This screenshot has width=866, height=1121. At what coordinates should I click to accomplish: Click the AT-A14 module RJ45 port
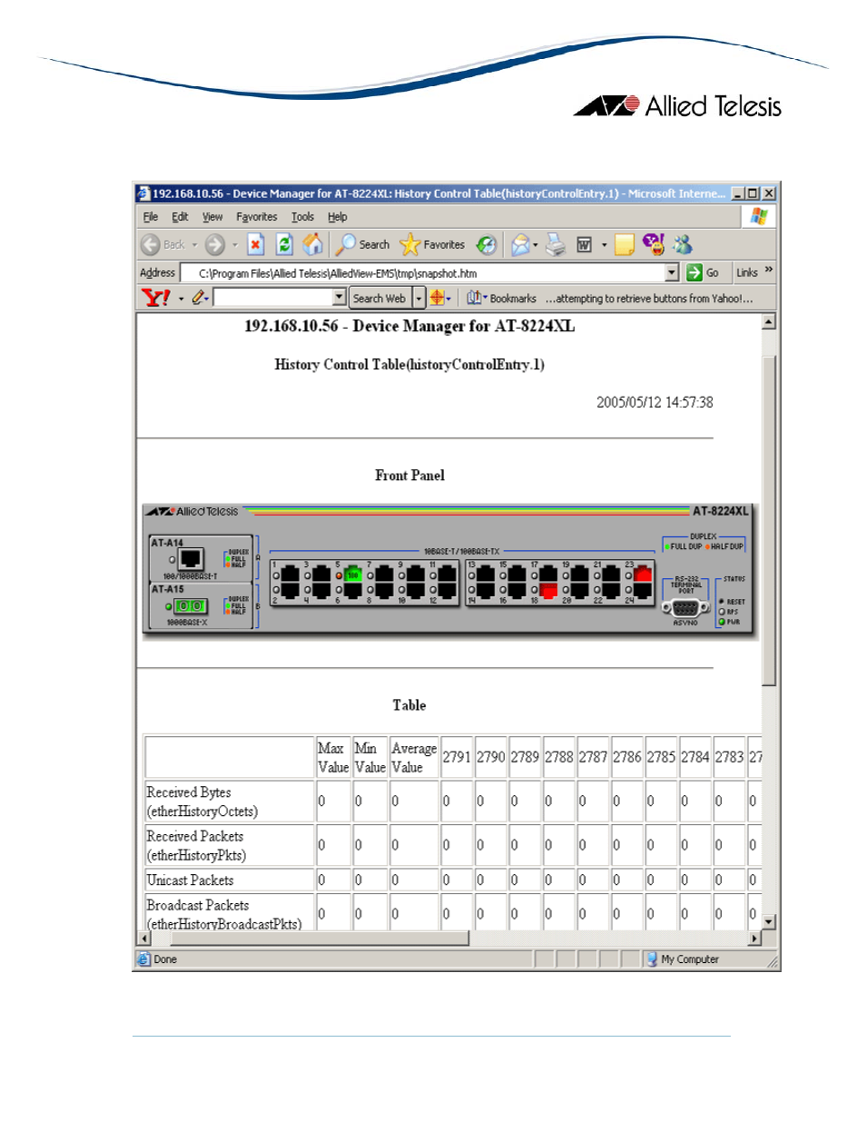point(191,559)
